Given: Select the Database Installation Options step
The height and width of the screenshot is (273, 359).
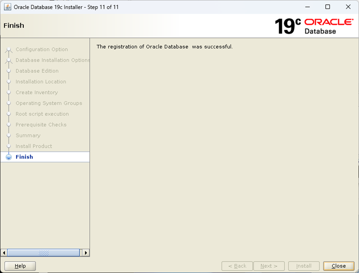Looking at the screenshot, I should [x=52, y=60].
